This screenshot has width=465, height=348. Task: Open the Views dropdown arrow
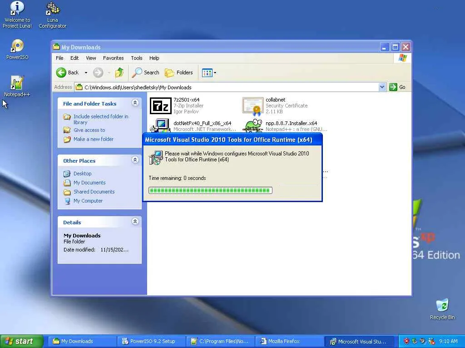pos(215,72)
